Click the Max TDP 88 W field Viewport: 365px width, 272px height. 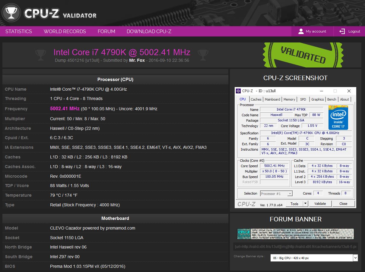tap(316, 115)
